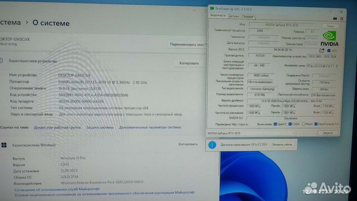
Task: Click the Закрыть button in GPU-Z
Action: point(328,133)
